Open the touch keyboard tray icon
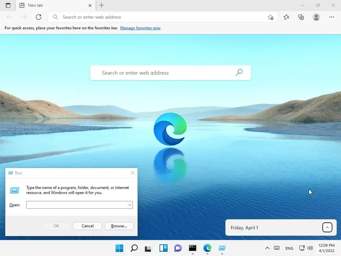The width and height of the screenshot is (341, 256). coord(277,248)
